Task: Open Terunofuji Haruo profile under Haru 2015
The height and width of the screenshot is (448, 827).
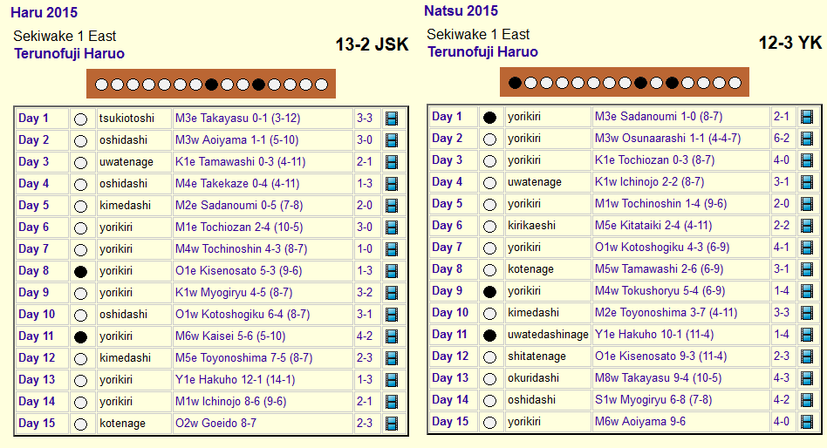Action: [69, 54]
